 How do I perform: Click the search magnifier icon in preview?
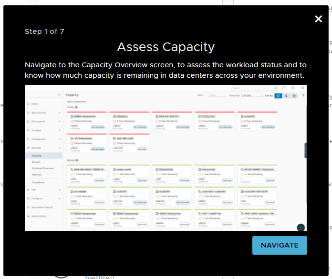point(276,88)
